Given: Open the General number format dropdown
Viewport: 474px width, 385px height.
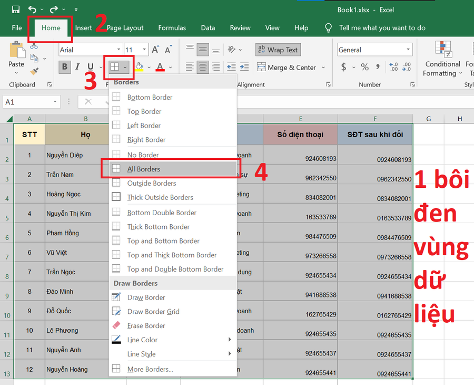Looking at the screenshot, I should [408, 50].
